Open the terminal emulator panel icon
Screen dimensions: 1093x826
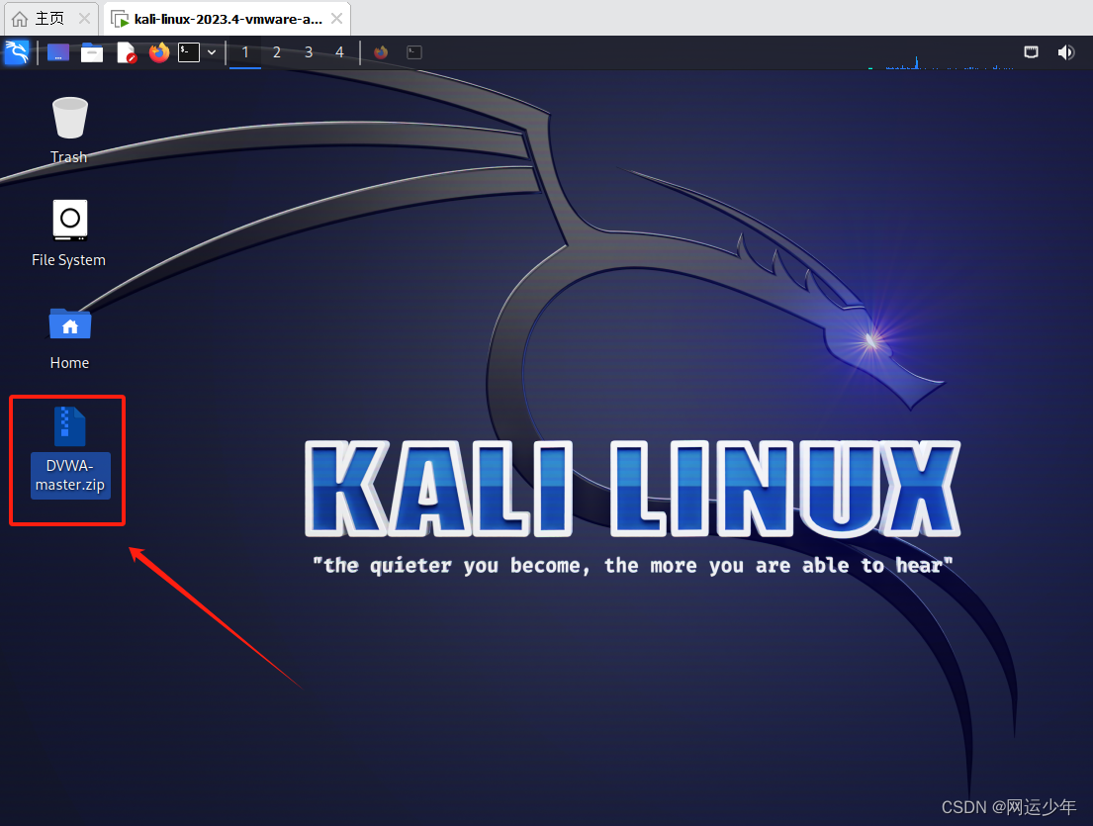tap(189, 52)
